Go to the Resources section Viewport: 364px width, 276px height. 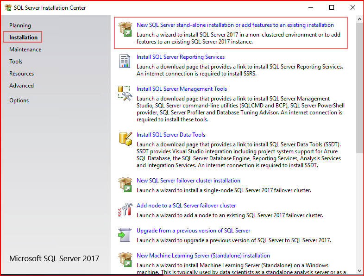click(x=22, y=74)
